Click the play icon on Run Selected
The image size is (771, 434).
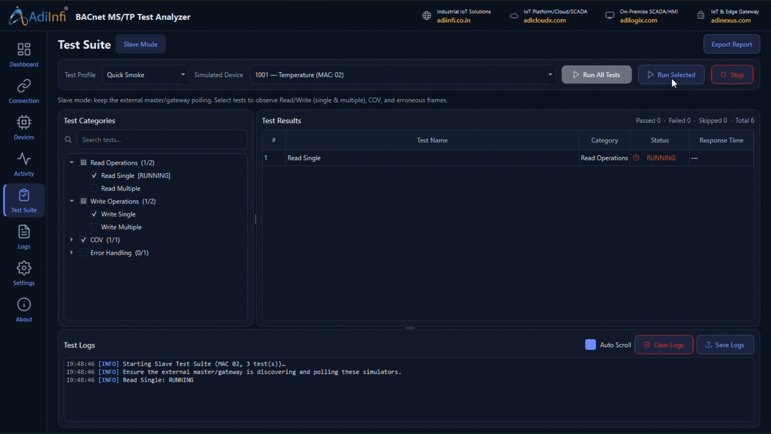(651, 75)
